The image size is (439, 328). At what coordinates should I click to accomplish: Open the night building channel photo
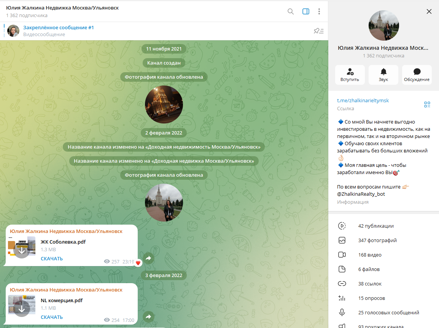[x=164, y=105]
